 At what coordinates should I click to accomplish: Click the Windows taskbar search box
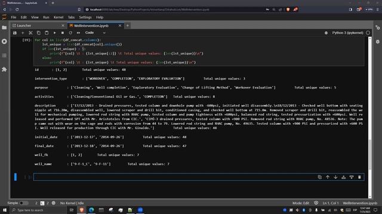38,210
